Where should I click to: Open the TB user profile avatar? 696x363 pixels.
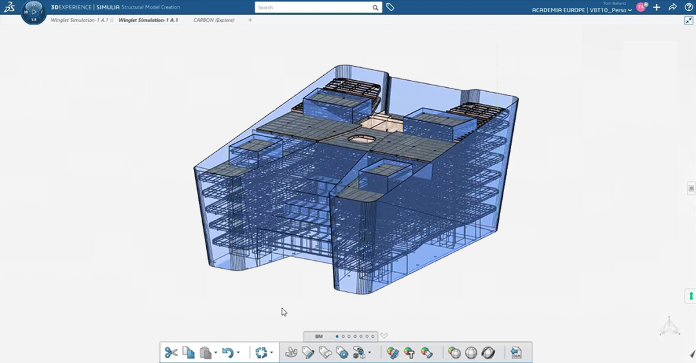641,7
